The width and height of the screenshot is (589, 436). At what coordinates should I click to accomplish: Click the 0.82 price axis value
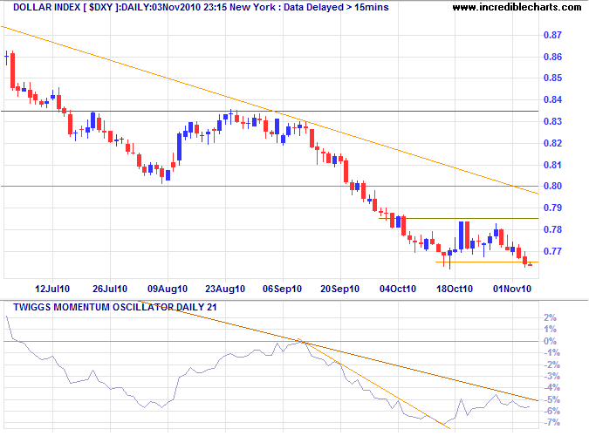coord(552,143)
